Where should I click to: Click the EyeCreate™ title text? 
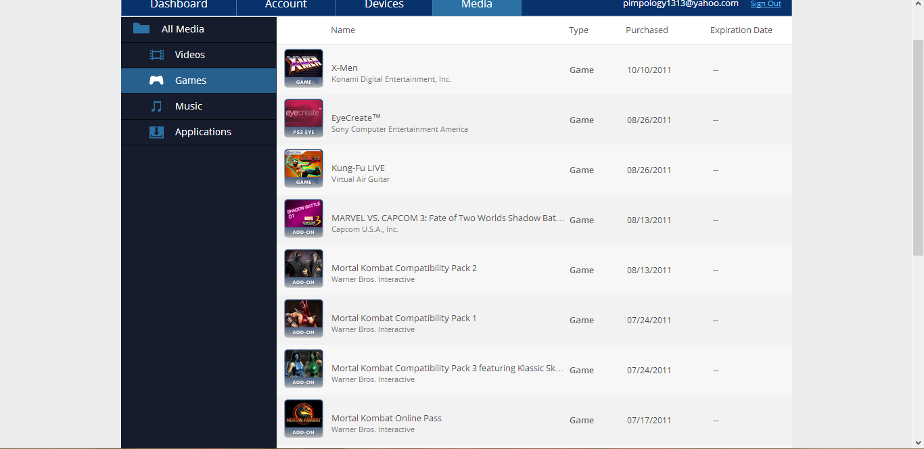357,118
